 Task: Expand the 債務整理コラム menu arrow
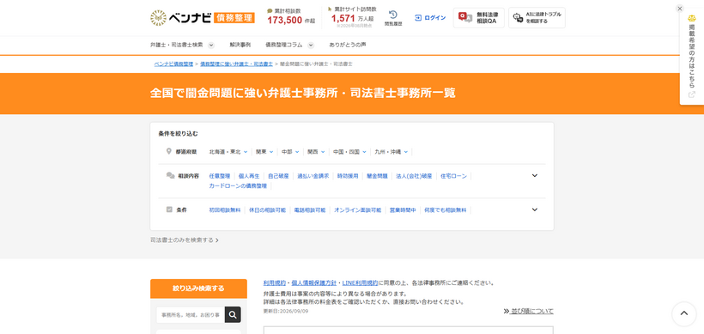click(x=311, y=46)
